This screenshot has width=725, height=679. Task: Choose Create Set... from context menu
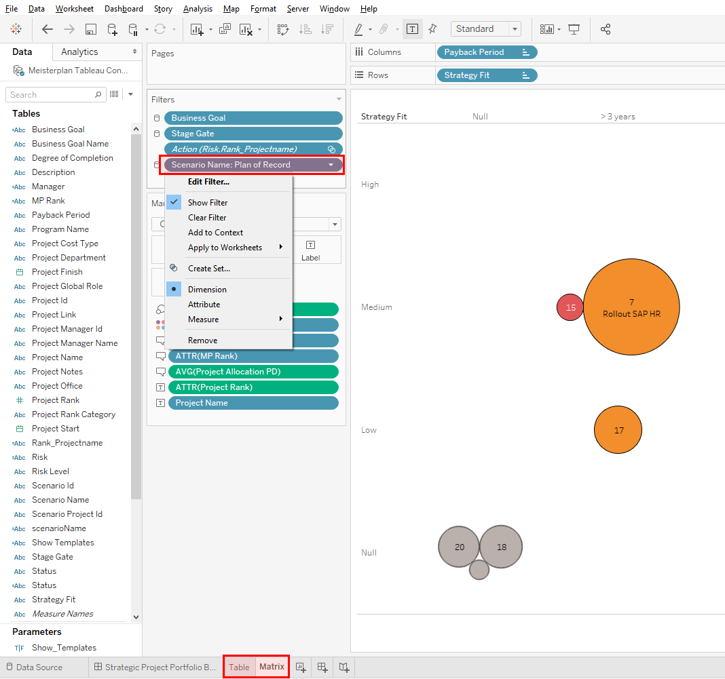[x=209, y=269]
